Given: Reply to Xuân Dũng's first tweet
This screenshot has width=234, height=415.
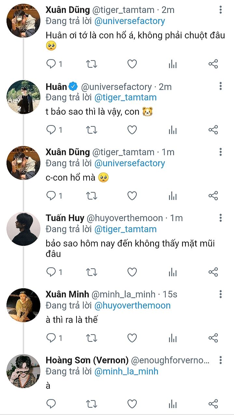Looking at the screenshot, I should [x=51, y=64].
